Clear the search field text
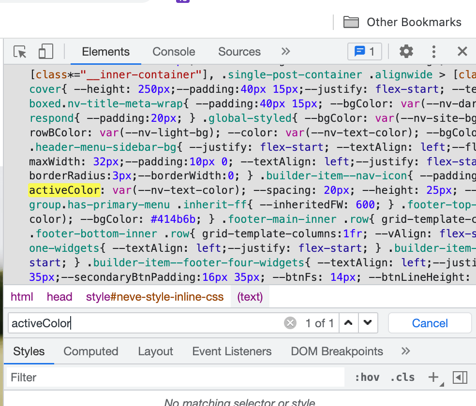This screenshot has width=476, height=406. point(290,323)
